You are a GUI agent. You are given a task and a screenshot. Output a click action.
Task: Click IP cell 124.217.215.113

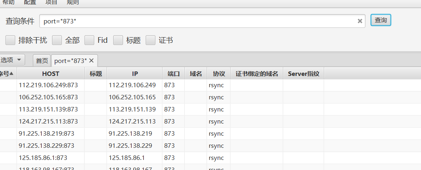(x=132, y=121)
